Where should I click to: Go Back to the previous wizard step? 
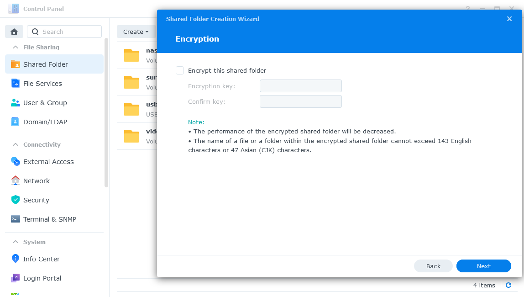point(433,266)
